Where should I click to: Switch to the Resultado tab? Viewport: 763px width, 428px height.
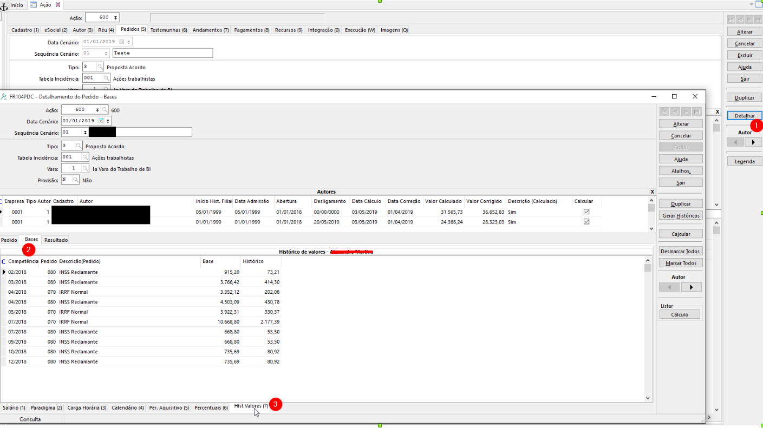[56, 240]
